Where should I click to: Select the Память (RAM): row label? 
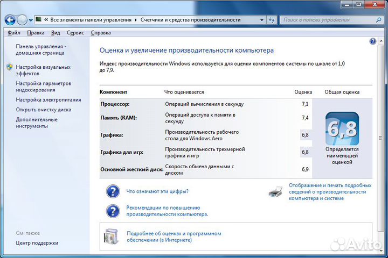pyautogui.click(x=119, y=118)
